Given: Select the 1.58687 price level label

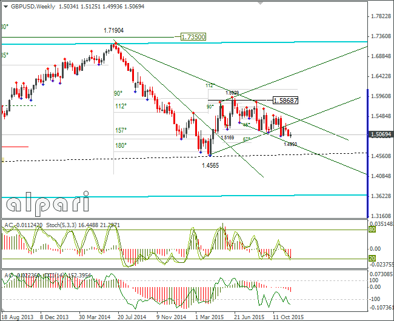Looking at the screenshot, I should coord(285,101).
